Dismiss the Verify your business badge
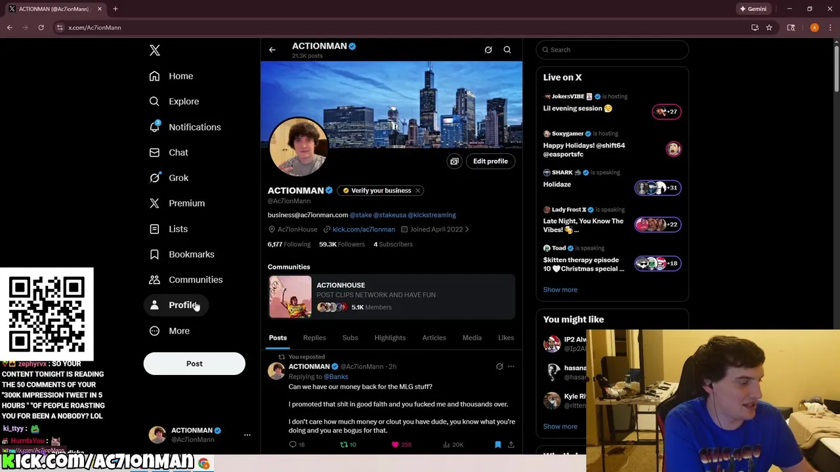Screen dimensions: 840x472 point(417,191)
